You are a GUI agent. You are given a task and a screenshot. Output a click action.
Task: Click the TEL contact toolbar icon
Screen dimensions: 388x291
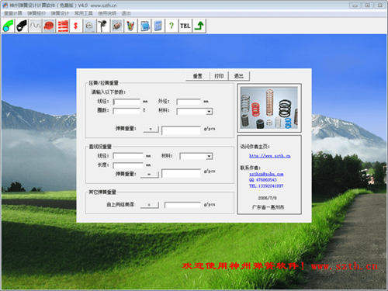pos(185,26)
